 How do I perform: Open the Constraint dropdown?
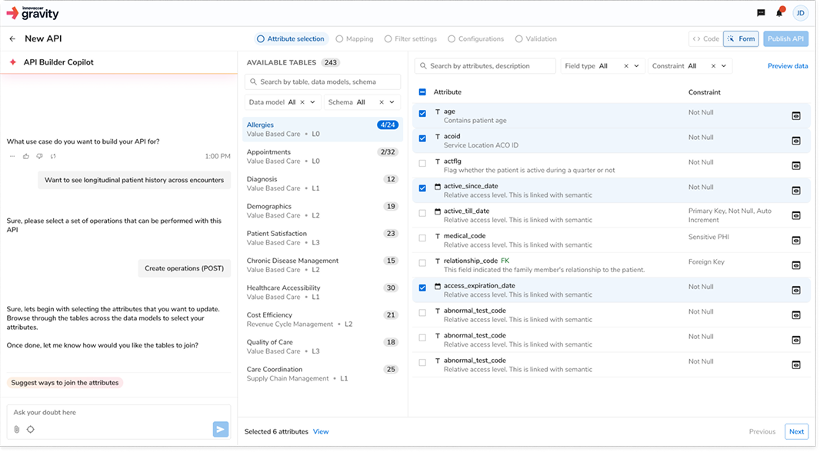[724, 66]
